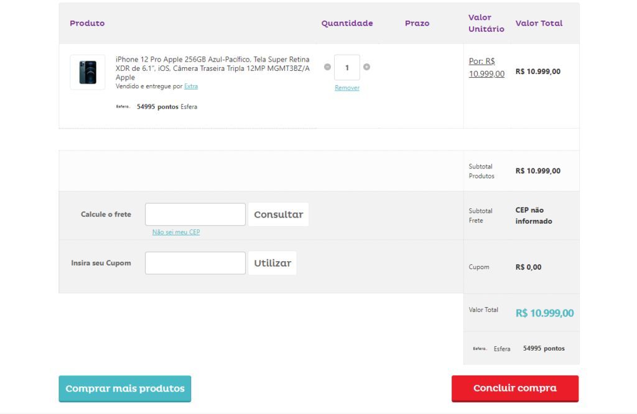
Task: Click the teal R$ 10.999,00 total value
Action: pos(545,313)
